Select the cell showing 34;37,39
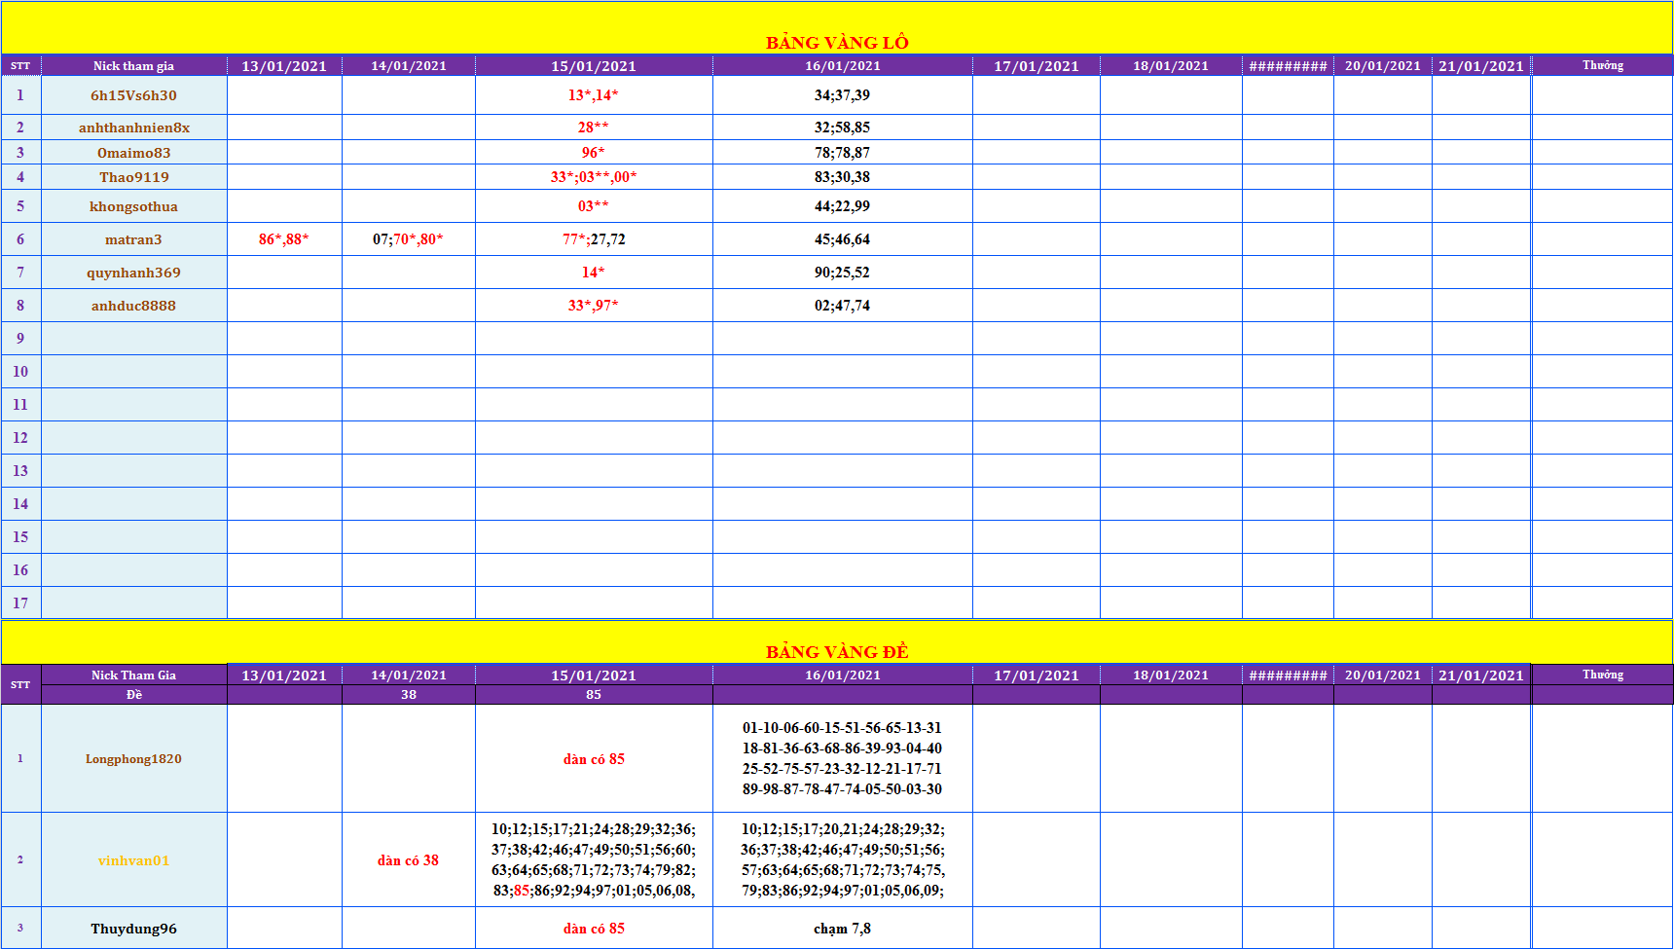This screenshot has height=949, width=1674. click(x=842, y=95)
